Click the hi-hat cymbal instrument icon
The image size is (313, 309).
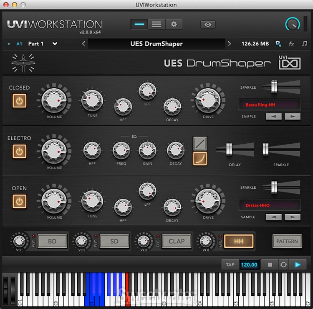pyautogui.click(x=23, y=63)
